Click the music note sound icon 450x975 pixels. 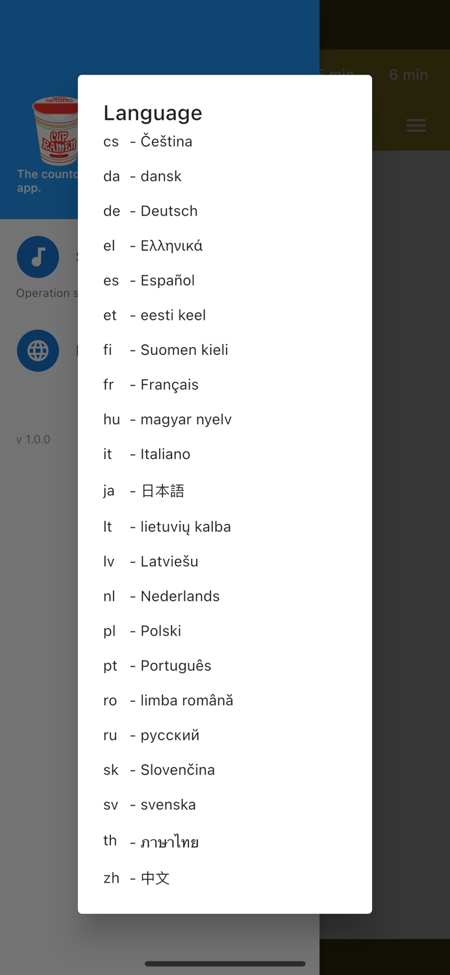(38, 257)
